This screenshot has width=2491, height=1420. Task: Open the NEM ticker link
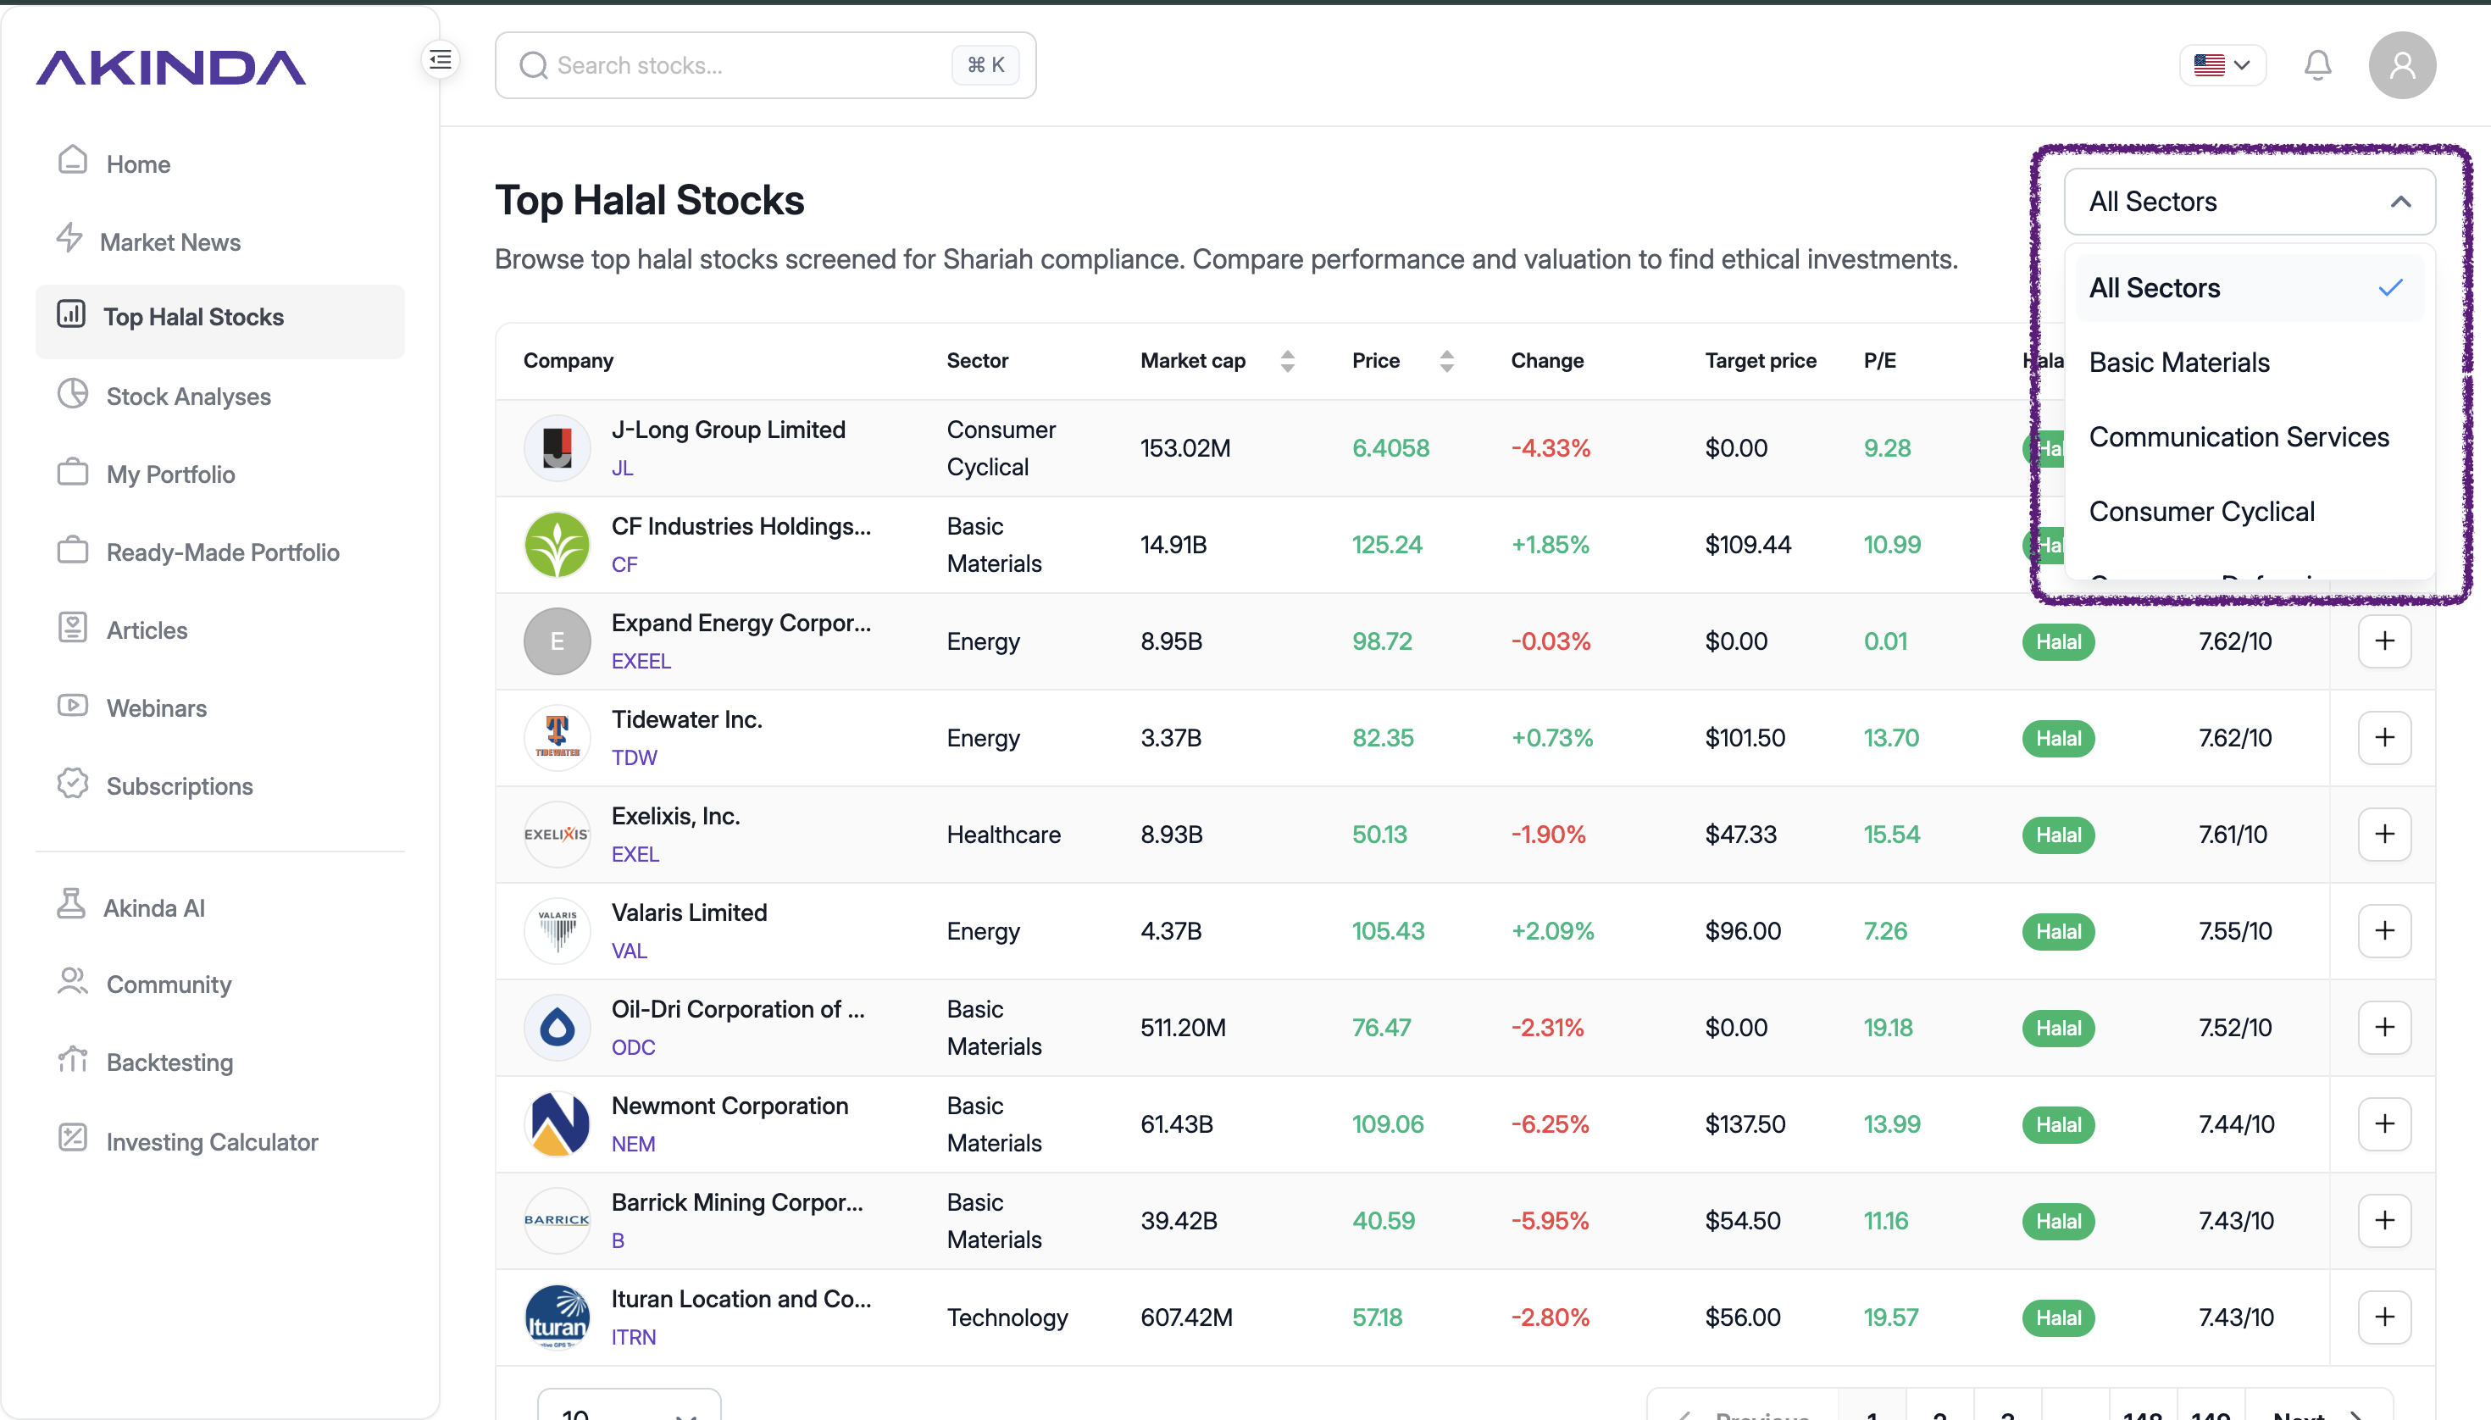633,1144
